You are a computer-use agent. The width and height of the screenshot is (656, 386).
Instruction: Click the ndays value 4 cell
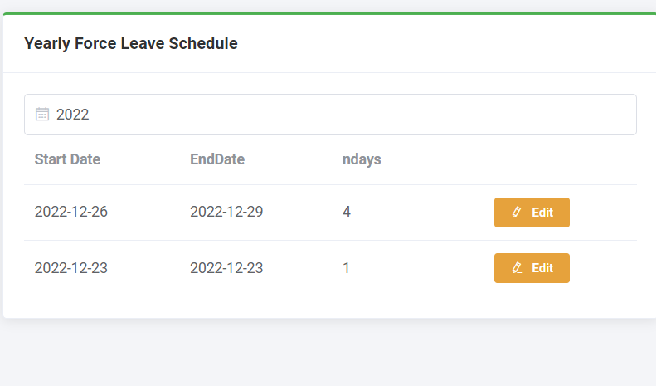[x=347, y=212]
